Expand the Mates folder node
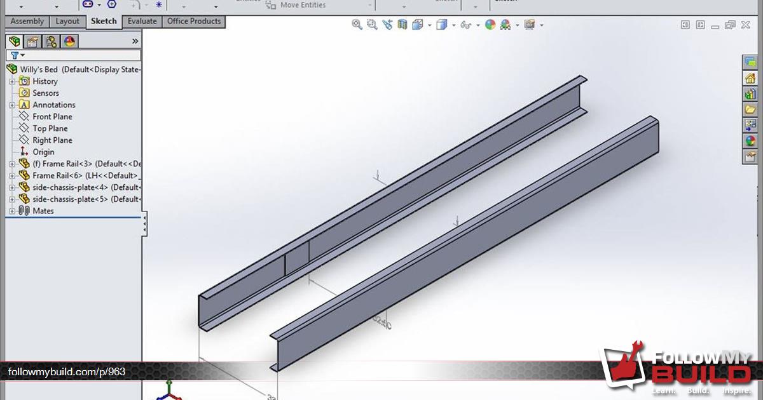The image size is (763, 400). click(x=11, y=211)
